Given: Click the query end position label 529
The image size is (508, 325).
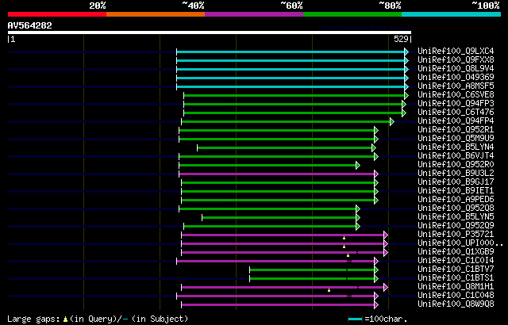Looking at the screenshot, I should click(x=401, y=39).
